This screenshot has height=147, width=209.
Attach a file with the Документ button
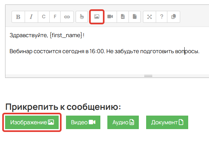click(167, 122)
